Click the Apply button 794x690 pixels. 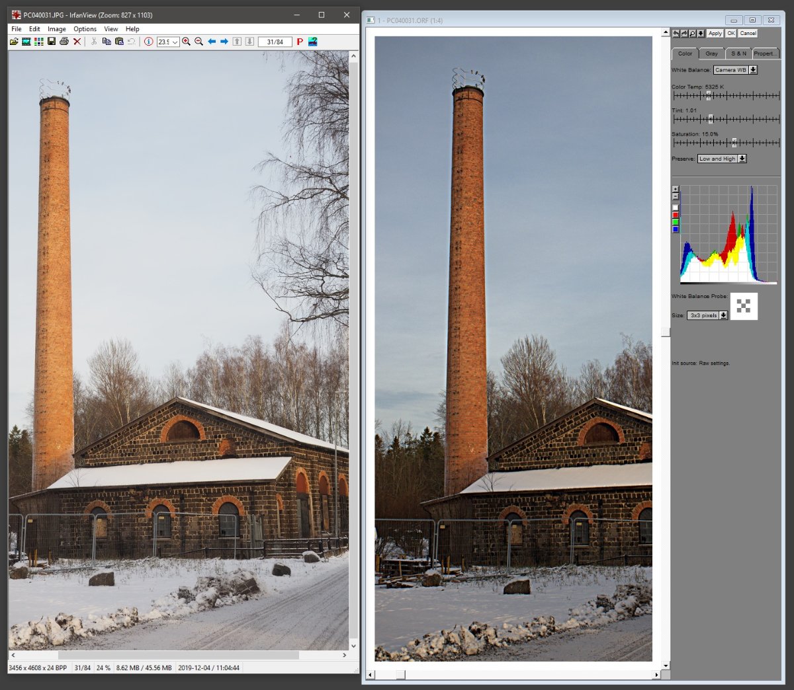[x=715, y=33]
